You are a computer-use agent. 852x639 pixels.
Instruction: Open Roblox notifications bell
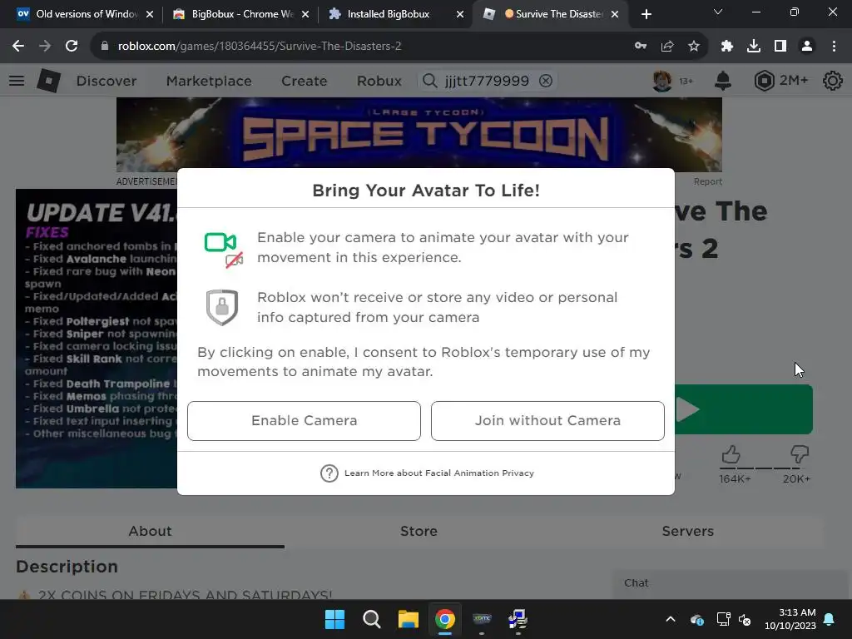[723, 81]
